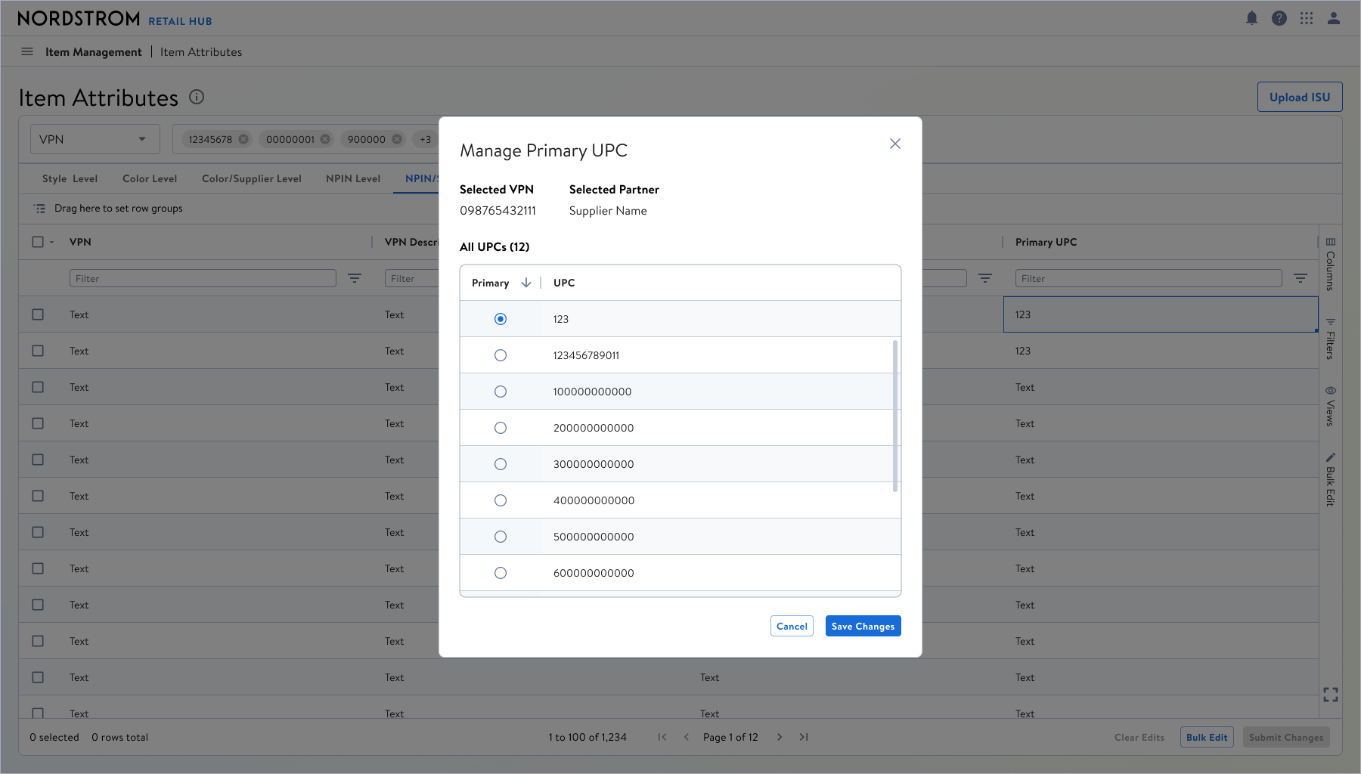This screenshot has height=774, width=1361.
Task: Open the notifications bell icon
Action: (1252, 18)
